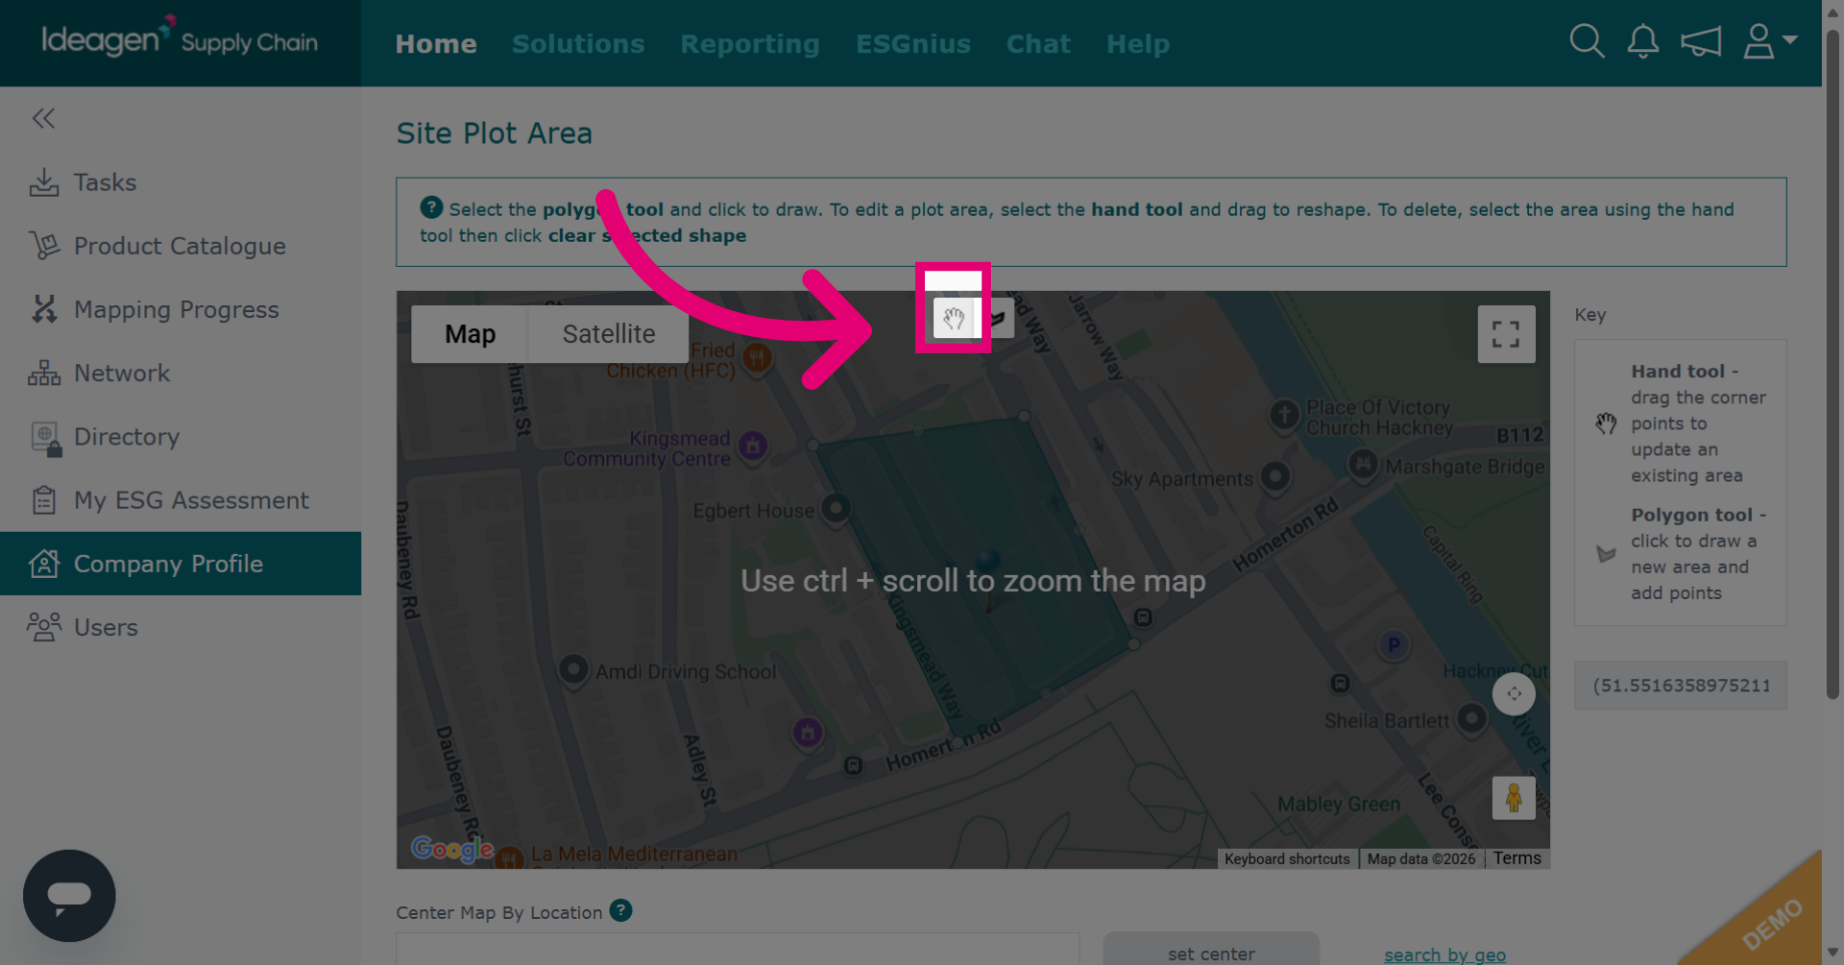The height and width of the screenshot is (965, 1844).
Task: Open Street View pegman on map
Action: pos(1514,798)
